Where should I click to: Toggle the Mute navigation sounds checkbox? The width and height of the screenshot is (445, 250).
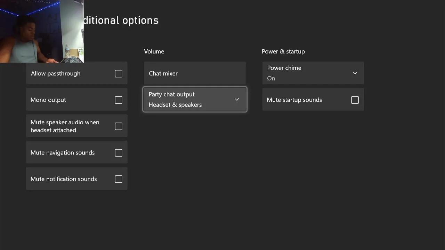pos(119,153)
